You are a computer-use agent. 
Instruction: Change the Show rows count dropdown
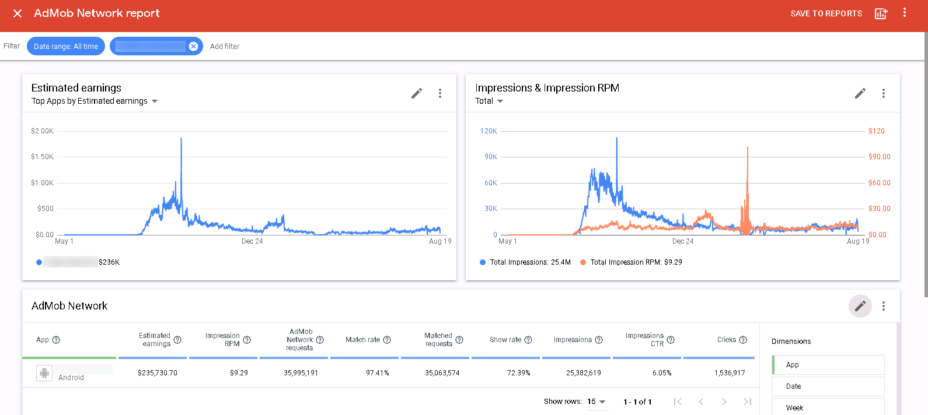pos(596,402)
